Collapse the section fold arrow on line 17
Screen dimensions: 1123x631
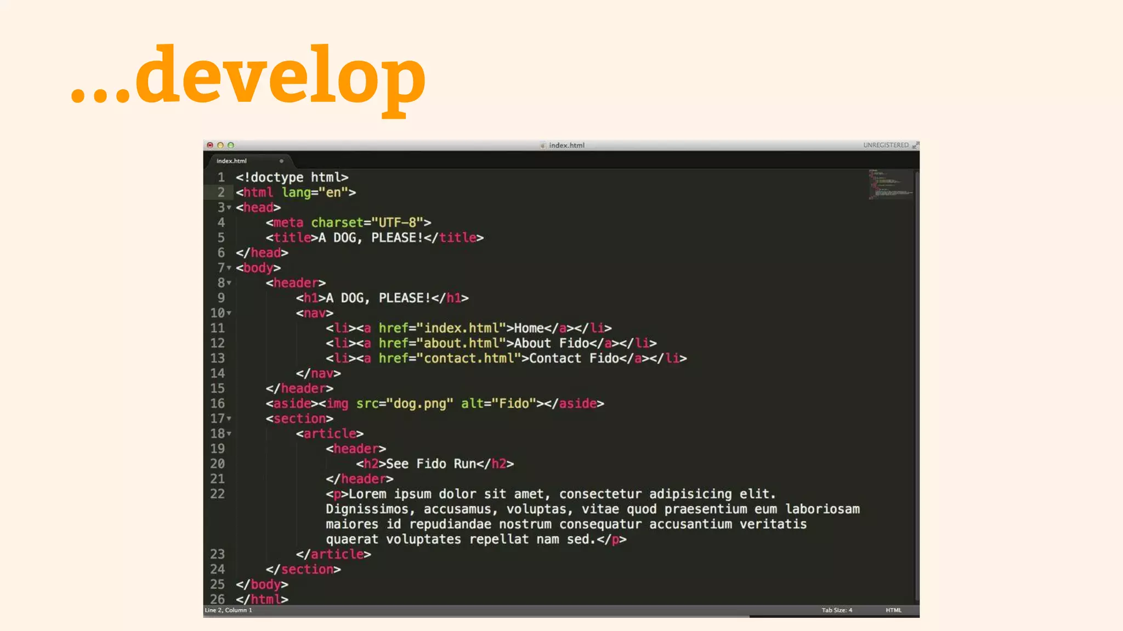[229, 418]
